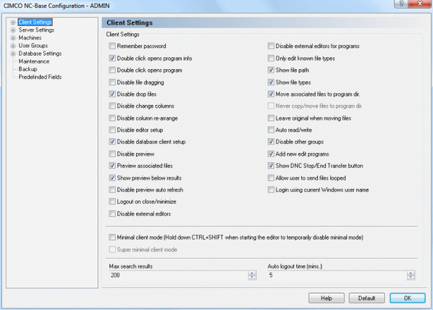The image size is (433, 310).
Task: Confirm the configuration with OK
Action: pyautogui.click(x=407, y=298)
